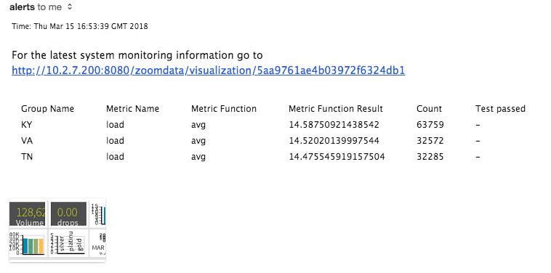Click the Count column header
Viewport: 551px width, 273px height.
[x=429, y=109]
